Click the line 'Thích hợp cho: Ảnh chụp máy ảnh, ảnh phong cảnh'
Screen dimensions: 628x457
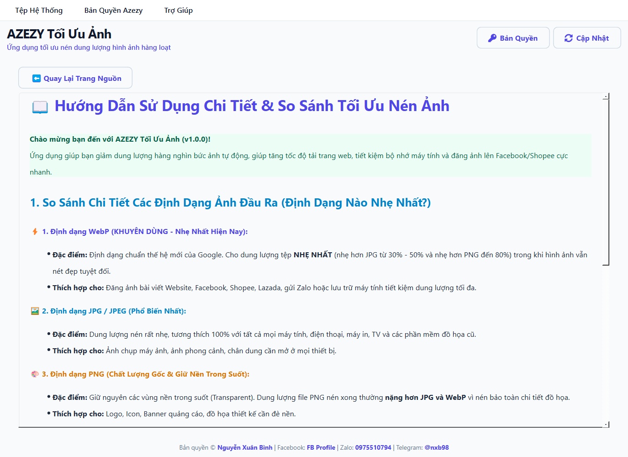195,351
